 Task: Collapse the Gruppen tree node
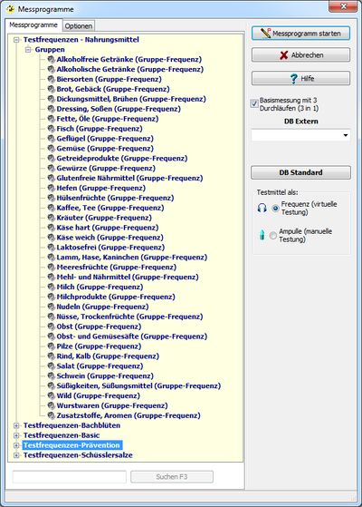click(28, 50)
